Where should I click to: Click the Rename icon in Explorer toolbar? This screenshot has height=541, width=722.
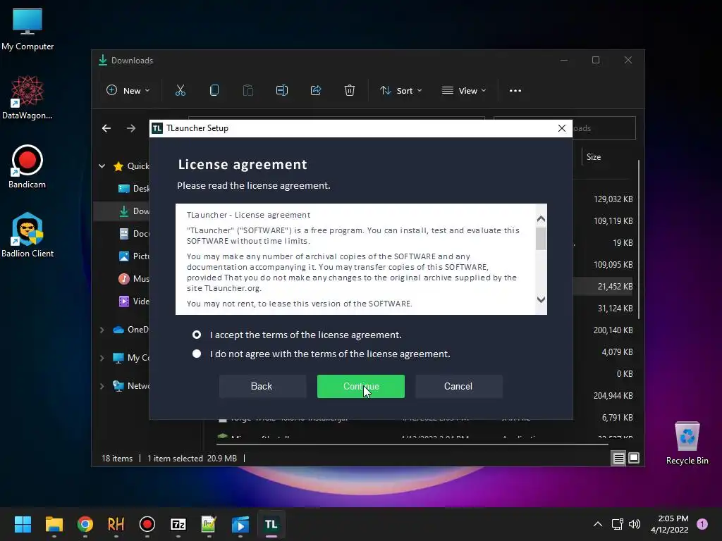pos(282,91)
